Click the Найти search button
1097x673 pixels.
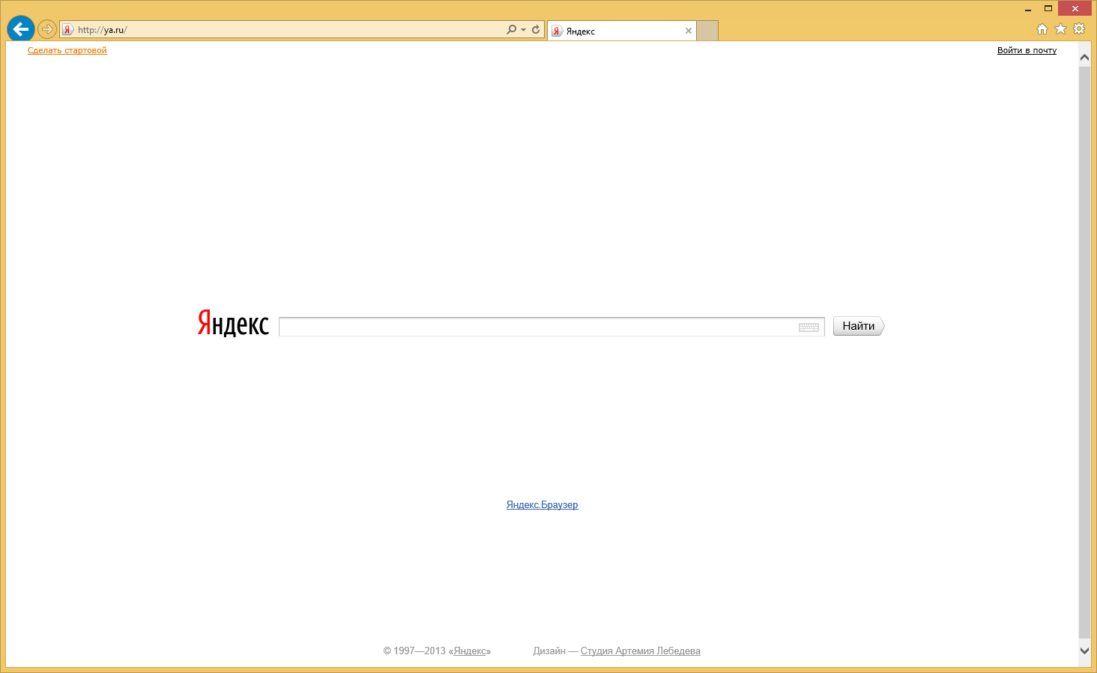(859, 326)
